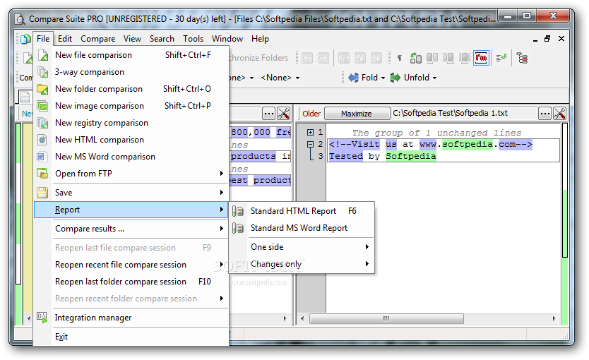
Task: Click the right pane file path field
Action: [x=463, y=113]
